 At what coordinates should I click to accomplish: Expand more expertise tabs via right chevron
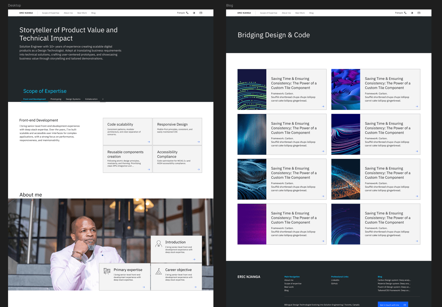coord(103,99)
